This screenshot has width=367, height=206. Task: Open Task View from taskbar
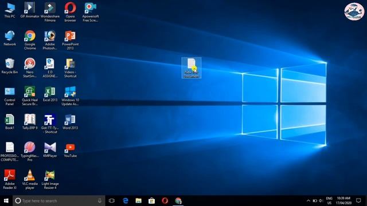point(112,201)
